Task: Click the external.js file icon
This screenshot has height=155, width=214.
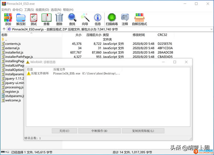Action: tap(3, 48)
